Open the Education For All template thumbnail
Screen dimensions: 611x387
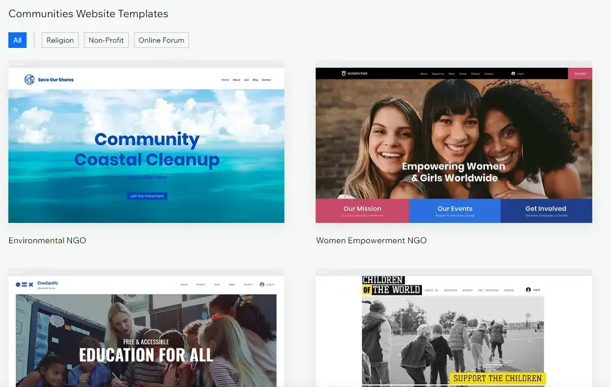pos(146,333)
